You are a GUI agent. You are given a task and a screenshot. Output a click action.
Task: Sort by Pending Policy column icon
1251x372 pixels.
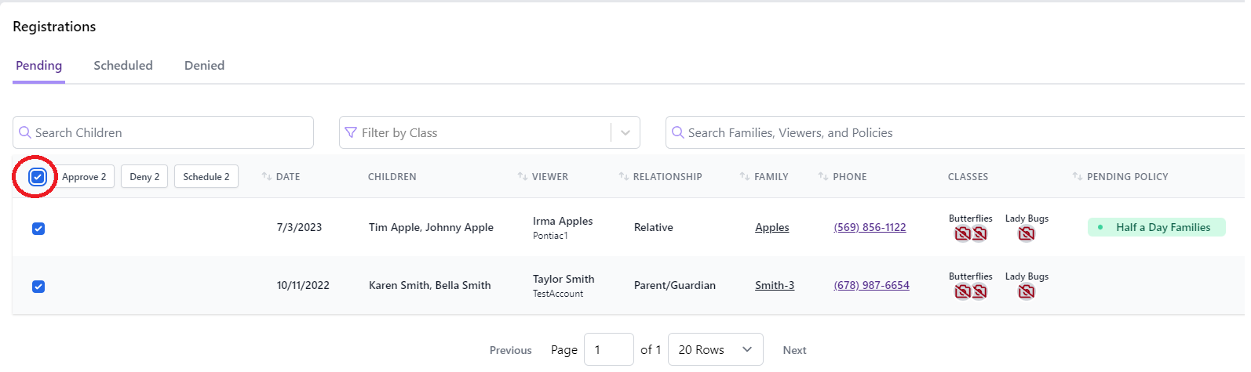coord(1078,177)
